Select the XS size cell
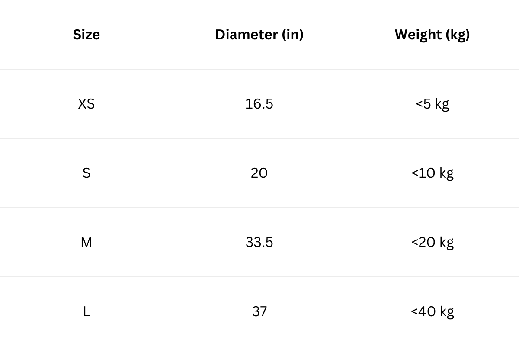 [x=86, y=104]
